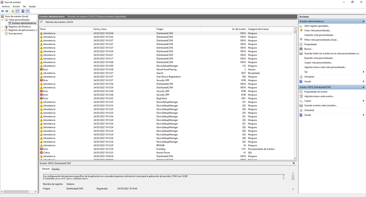Click the funnel icon beside Número de eventos: 23.614
Viewport: 366px width, 197px height.
click(41, 22)
